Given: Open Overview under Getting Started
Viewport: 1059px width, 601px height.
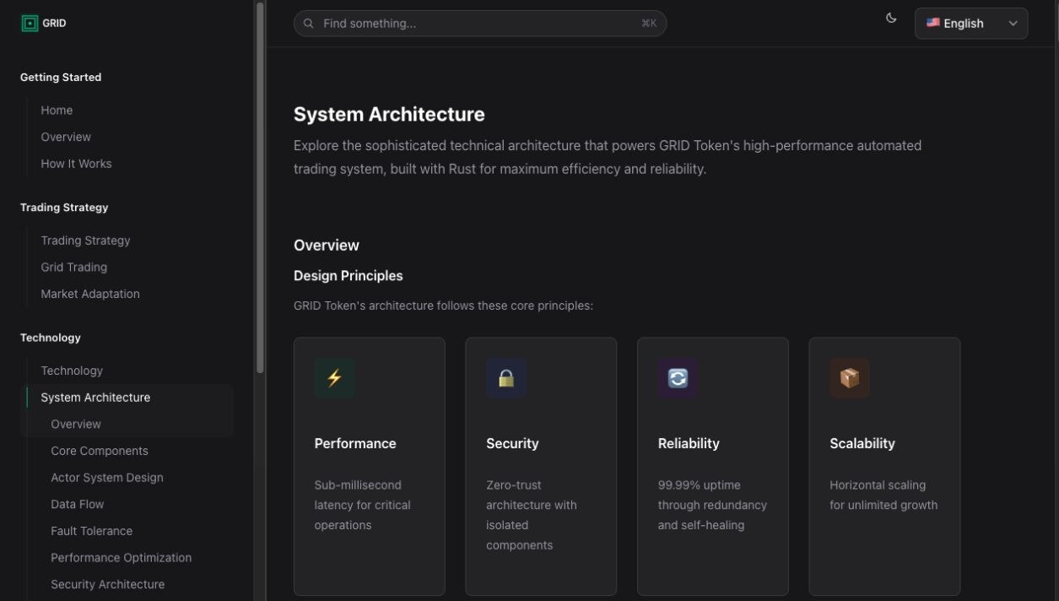Looking at the screenshot, I should pyautogui.click(x=66, y=137).
